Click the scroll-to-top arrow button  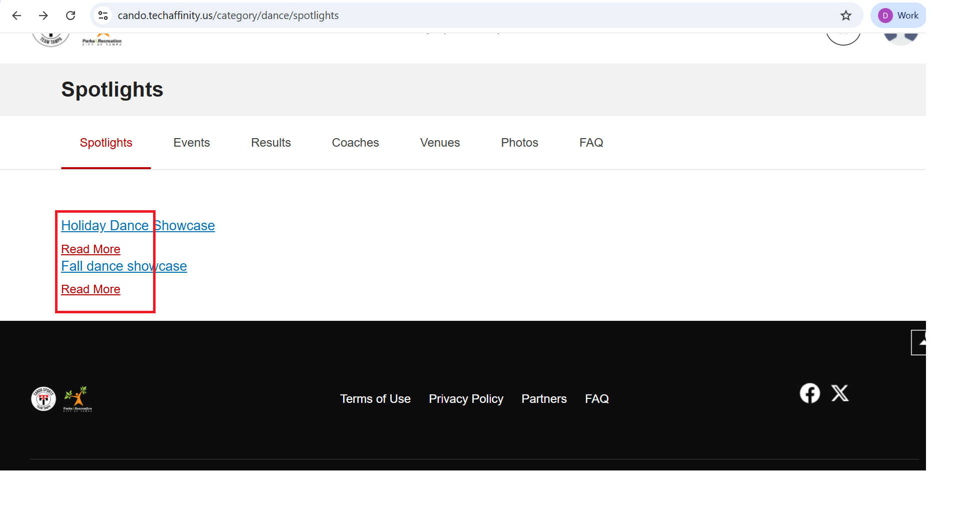(919, 343)
